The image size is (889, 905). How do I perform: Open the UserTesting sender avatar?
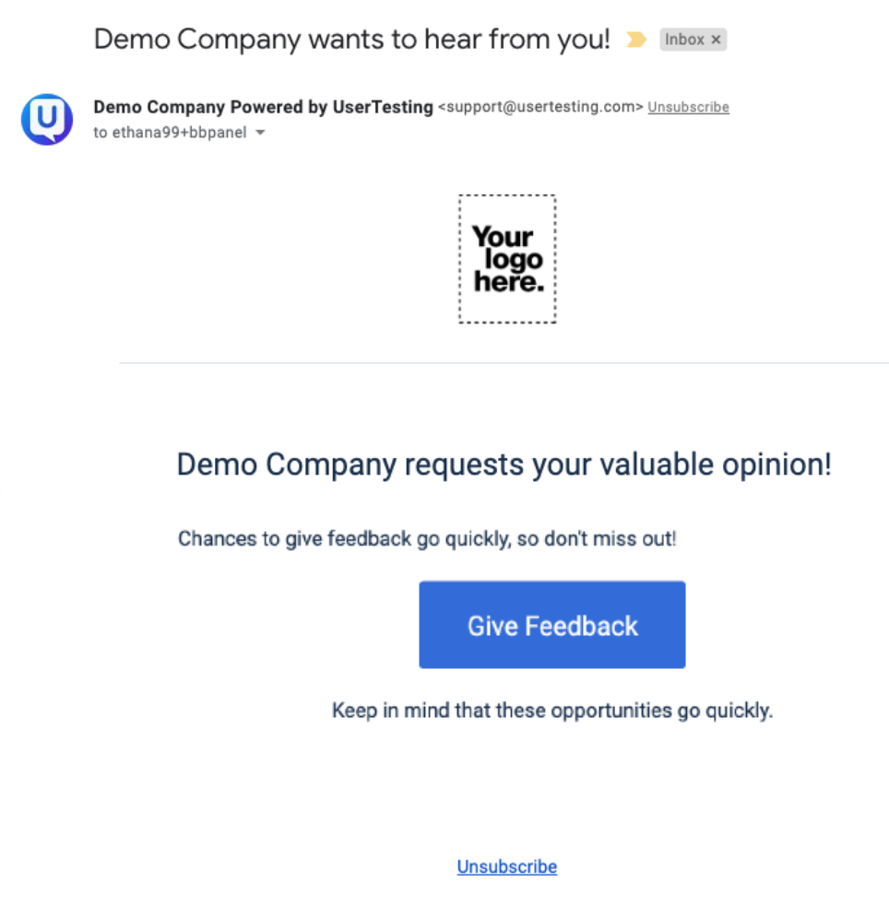pos(47,120)
